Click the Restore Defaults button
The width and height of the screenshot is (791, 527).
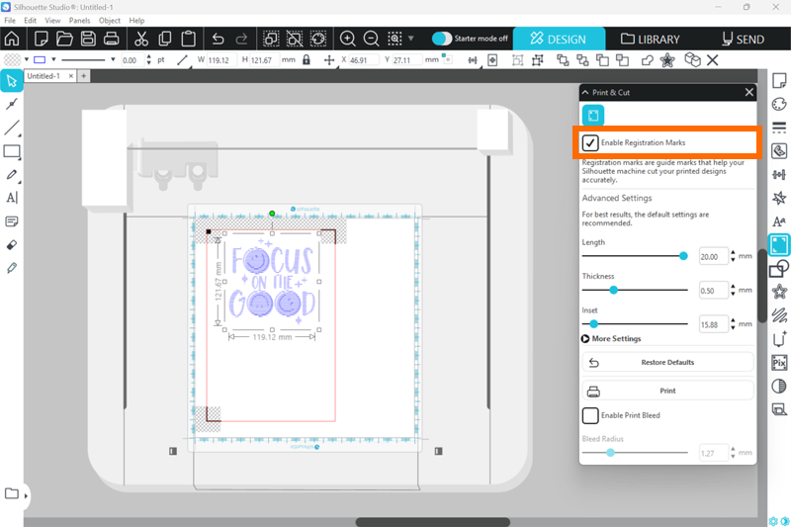coord(667,362)
